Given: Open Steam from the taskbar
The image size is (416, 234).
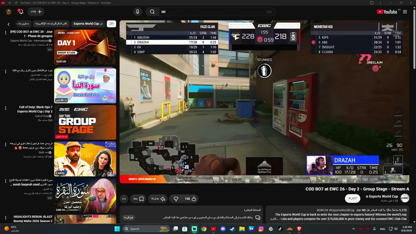Looking at the screenshot, I should (x=232, y=229).
